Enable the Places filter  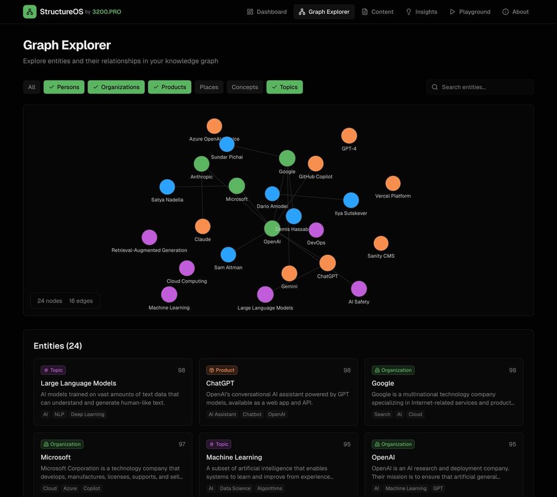209,87
